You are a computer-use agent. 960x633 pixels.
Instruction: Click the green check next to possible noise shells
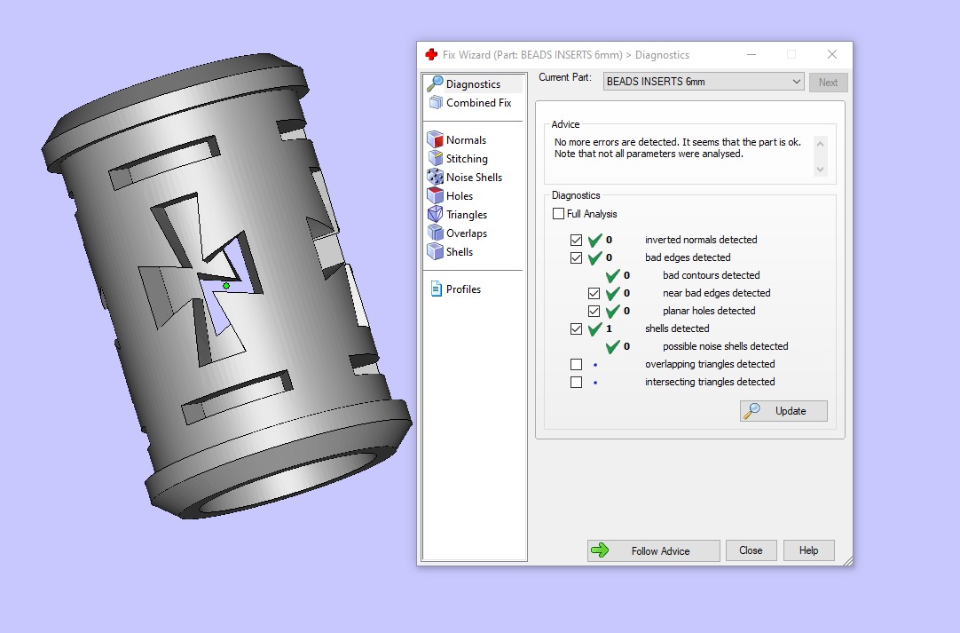coord(612,346)
